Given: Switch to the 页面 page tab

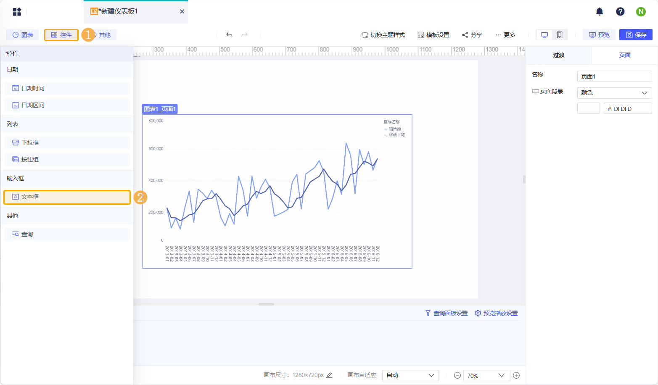Looking at the screenshot, I should click(625, 55).
